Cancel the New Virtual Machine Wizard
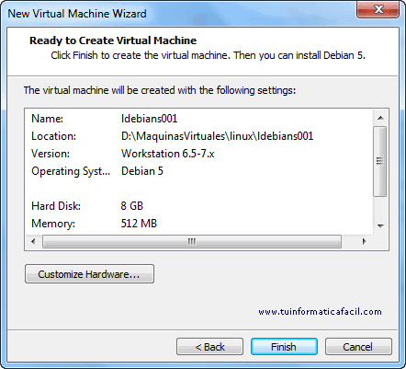The height and width of the screenshot is (369, 406). 358,347
